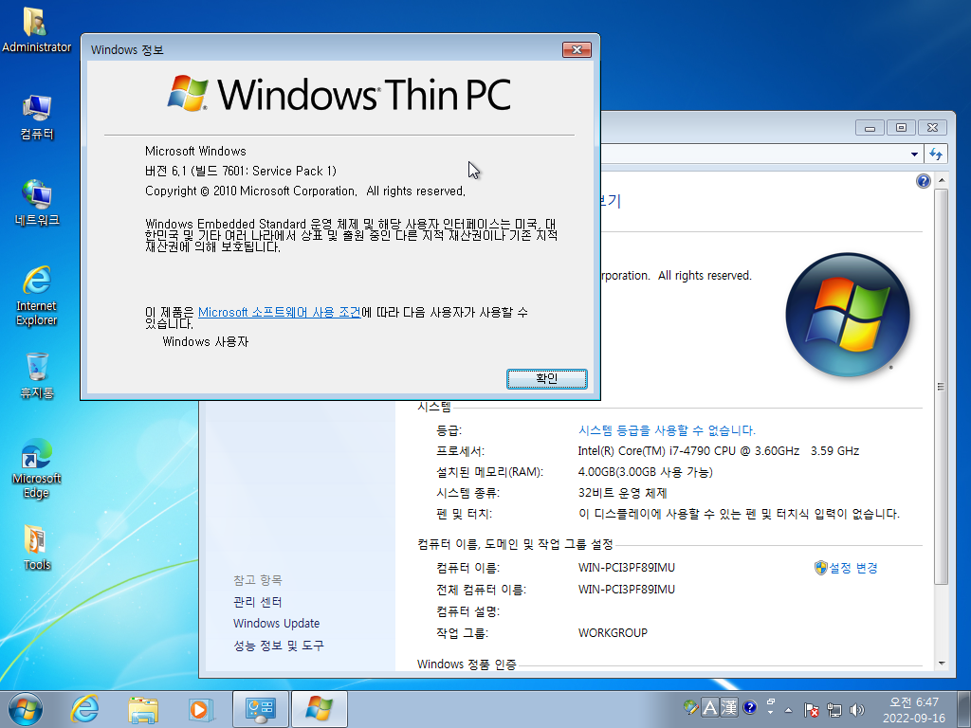
Task: Click the version text 버전 6.1 (빌드 7601)
Action: click(x=241, y=171)
